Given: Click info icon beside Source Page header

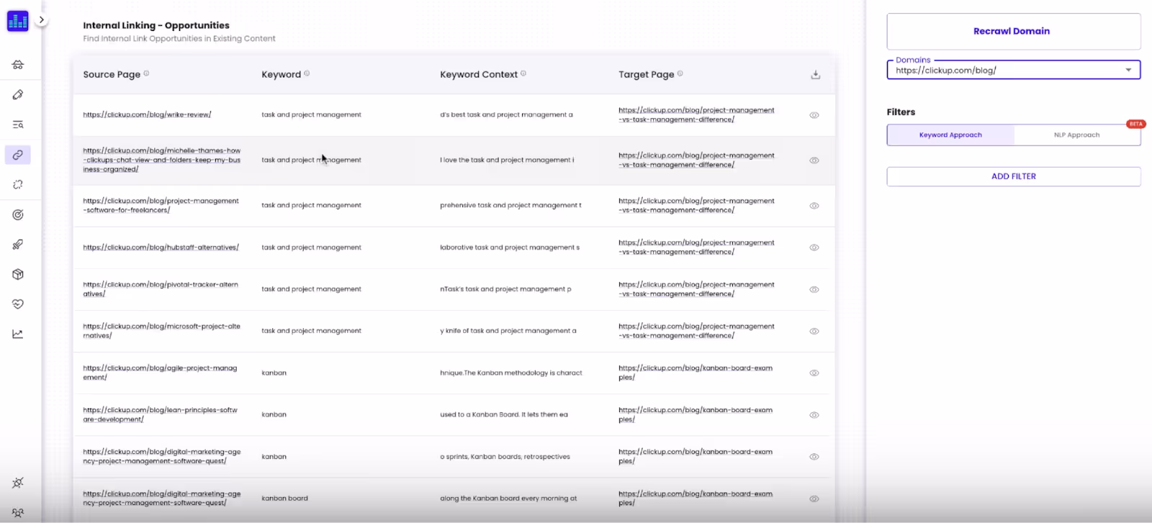Looking at the screenshot, I should pyautogui.click(x=146, y=73).
